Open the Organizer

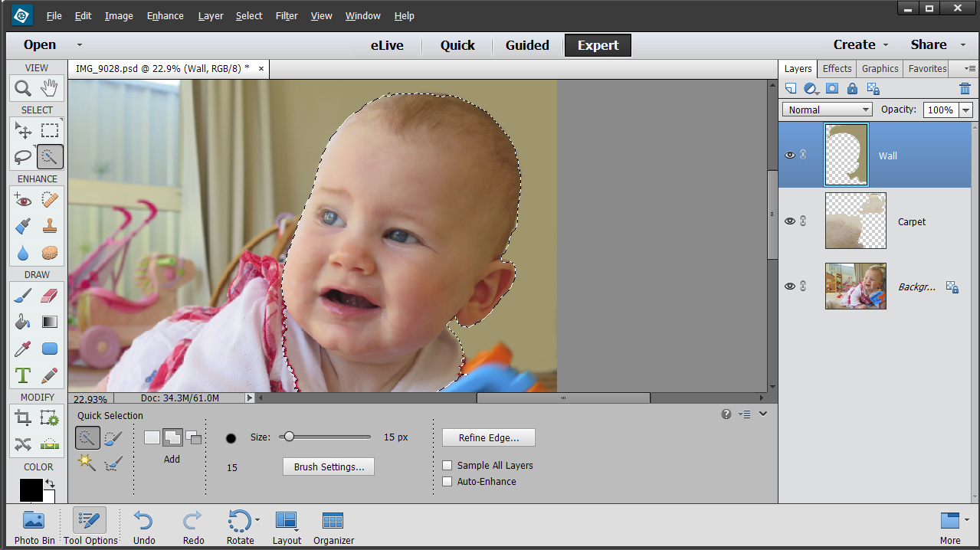pyautogui.click(x=333, y=527)
